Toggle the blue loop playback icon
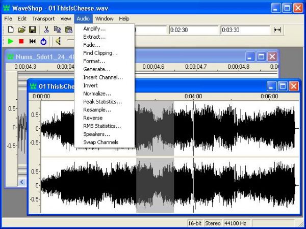 tap(43, 41)
